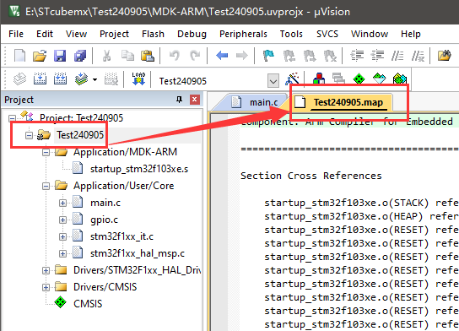Expand the Drivers/CMSIS group
This screenshot has width=459, height=331.
46,287
